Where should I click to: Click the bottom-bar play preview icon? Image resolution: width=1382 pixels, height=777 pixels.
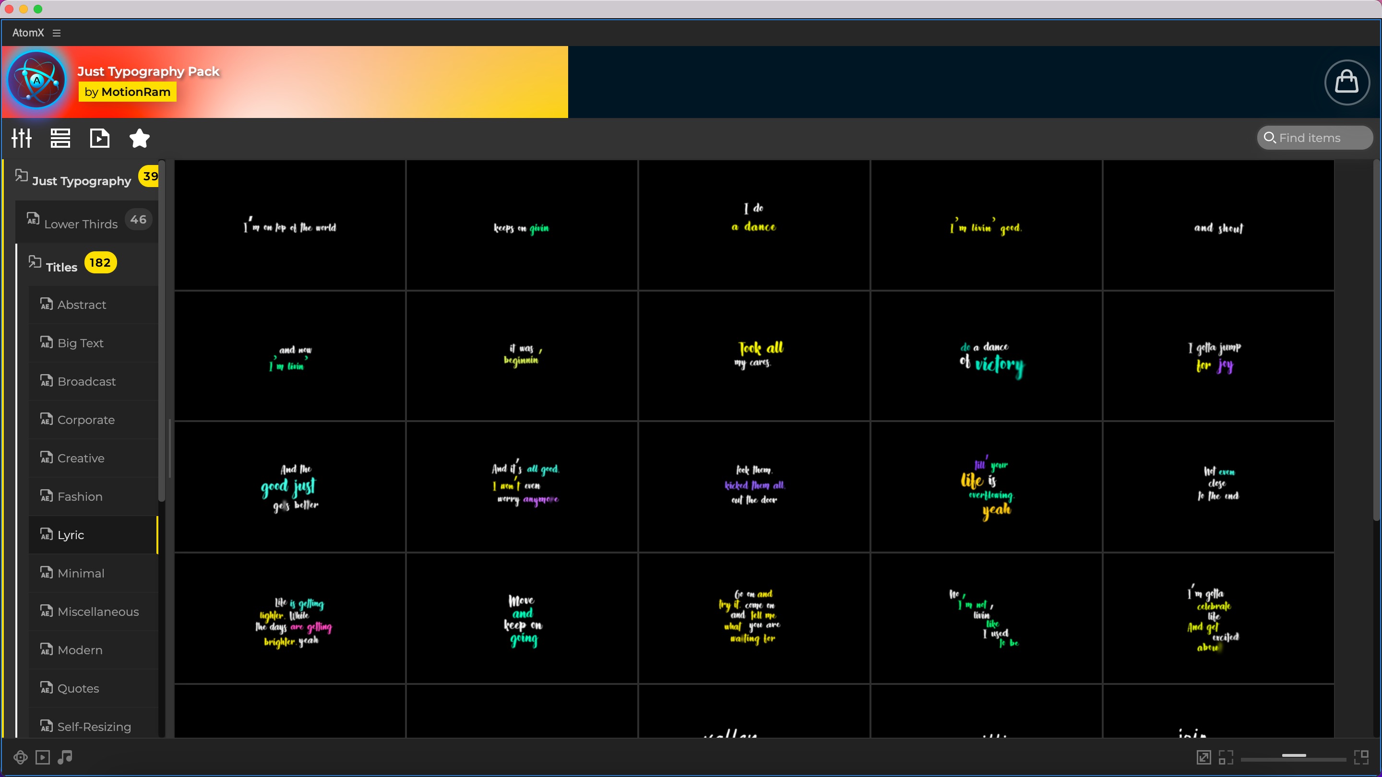[x=42, y=757]
